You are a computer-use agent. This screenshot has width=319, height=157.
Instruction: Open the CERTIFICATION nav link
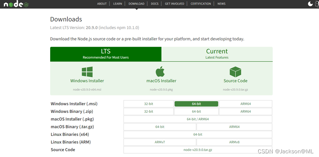pyautogui.click(x=201, y=4)
